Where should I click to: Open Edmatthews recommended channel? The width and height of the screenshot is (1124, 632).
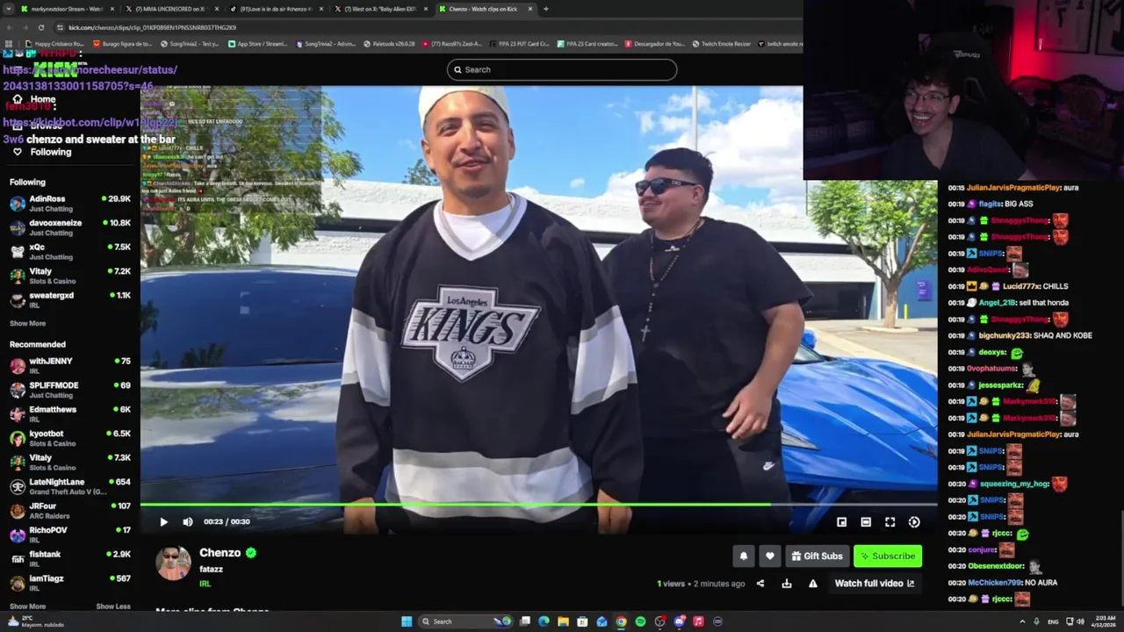[70, 414]
